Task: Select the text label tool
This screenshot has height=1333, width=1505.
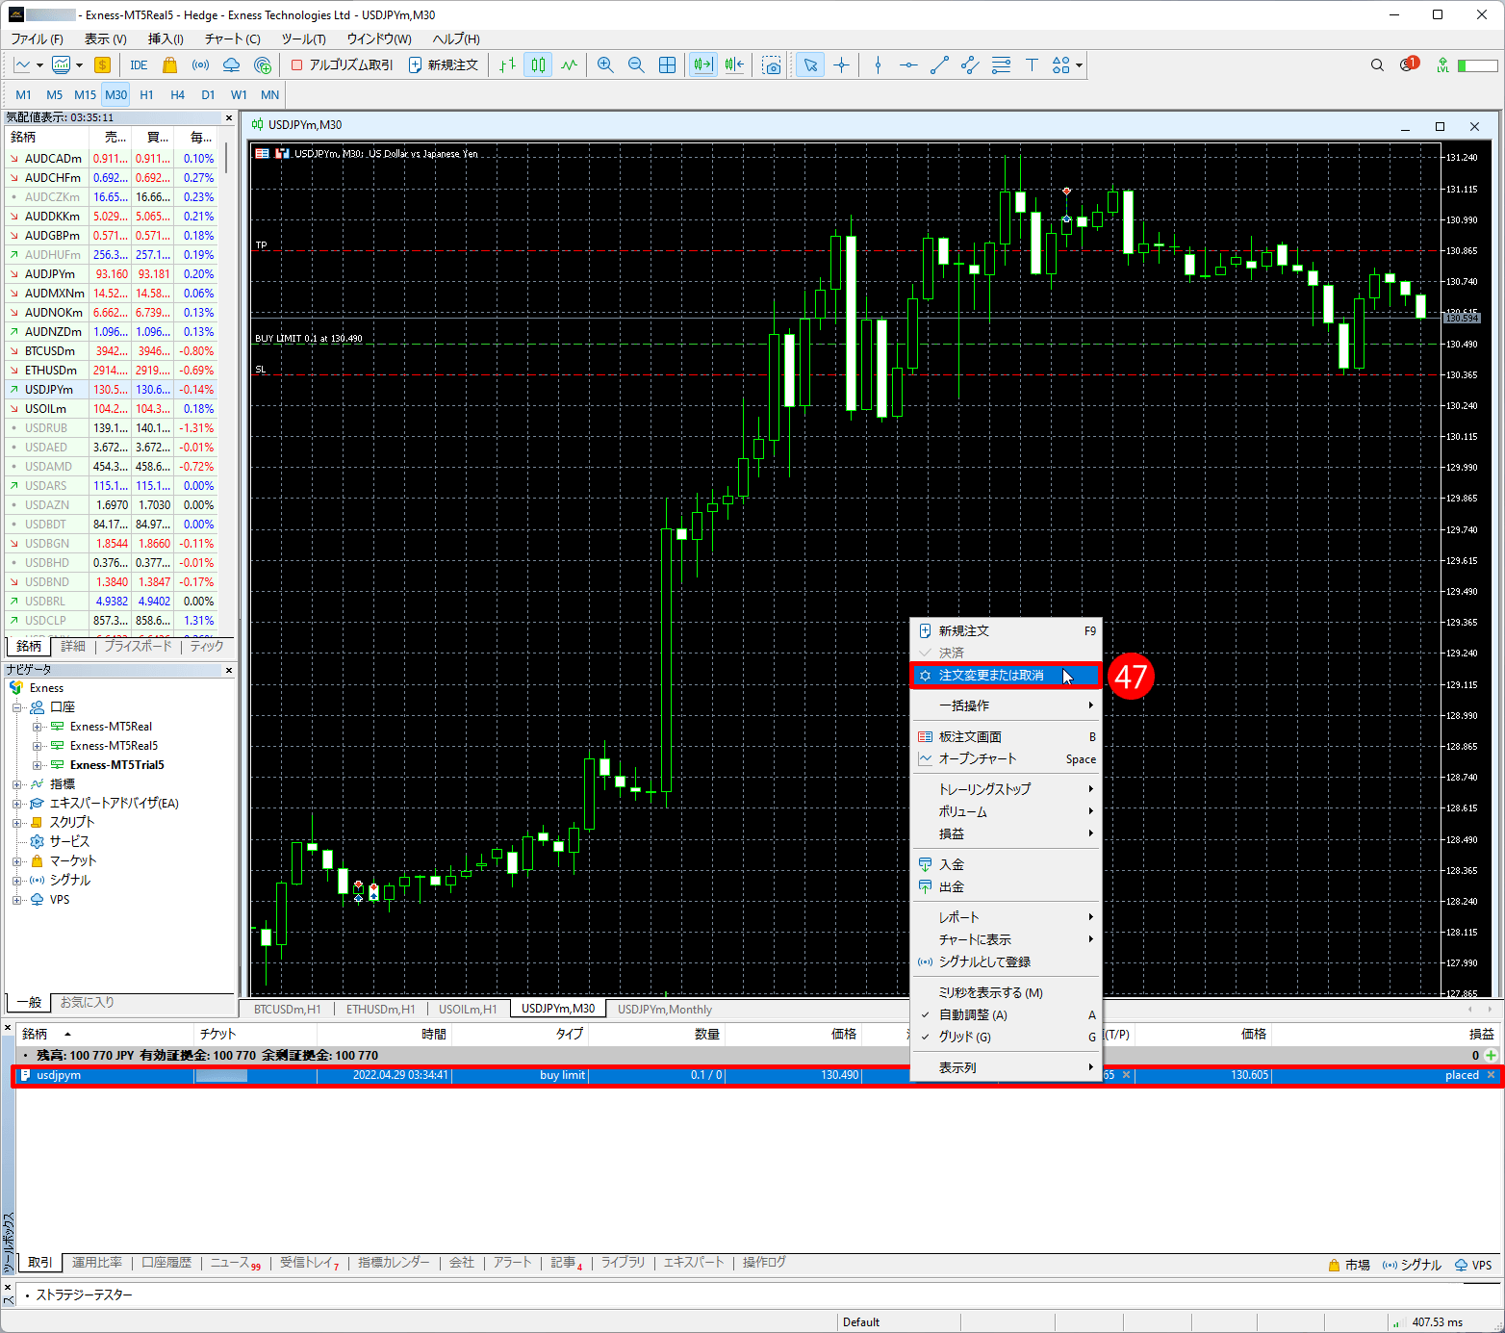Action: tap(1032, 65)
